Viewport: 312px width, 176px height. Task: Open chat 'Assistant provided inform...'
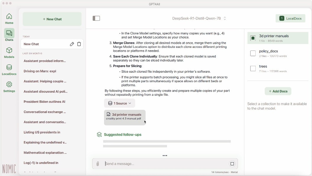(x=45, y=61)
